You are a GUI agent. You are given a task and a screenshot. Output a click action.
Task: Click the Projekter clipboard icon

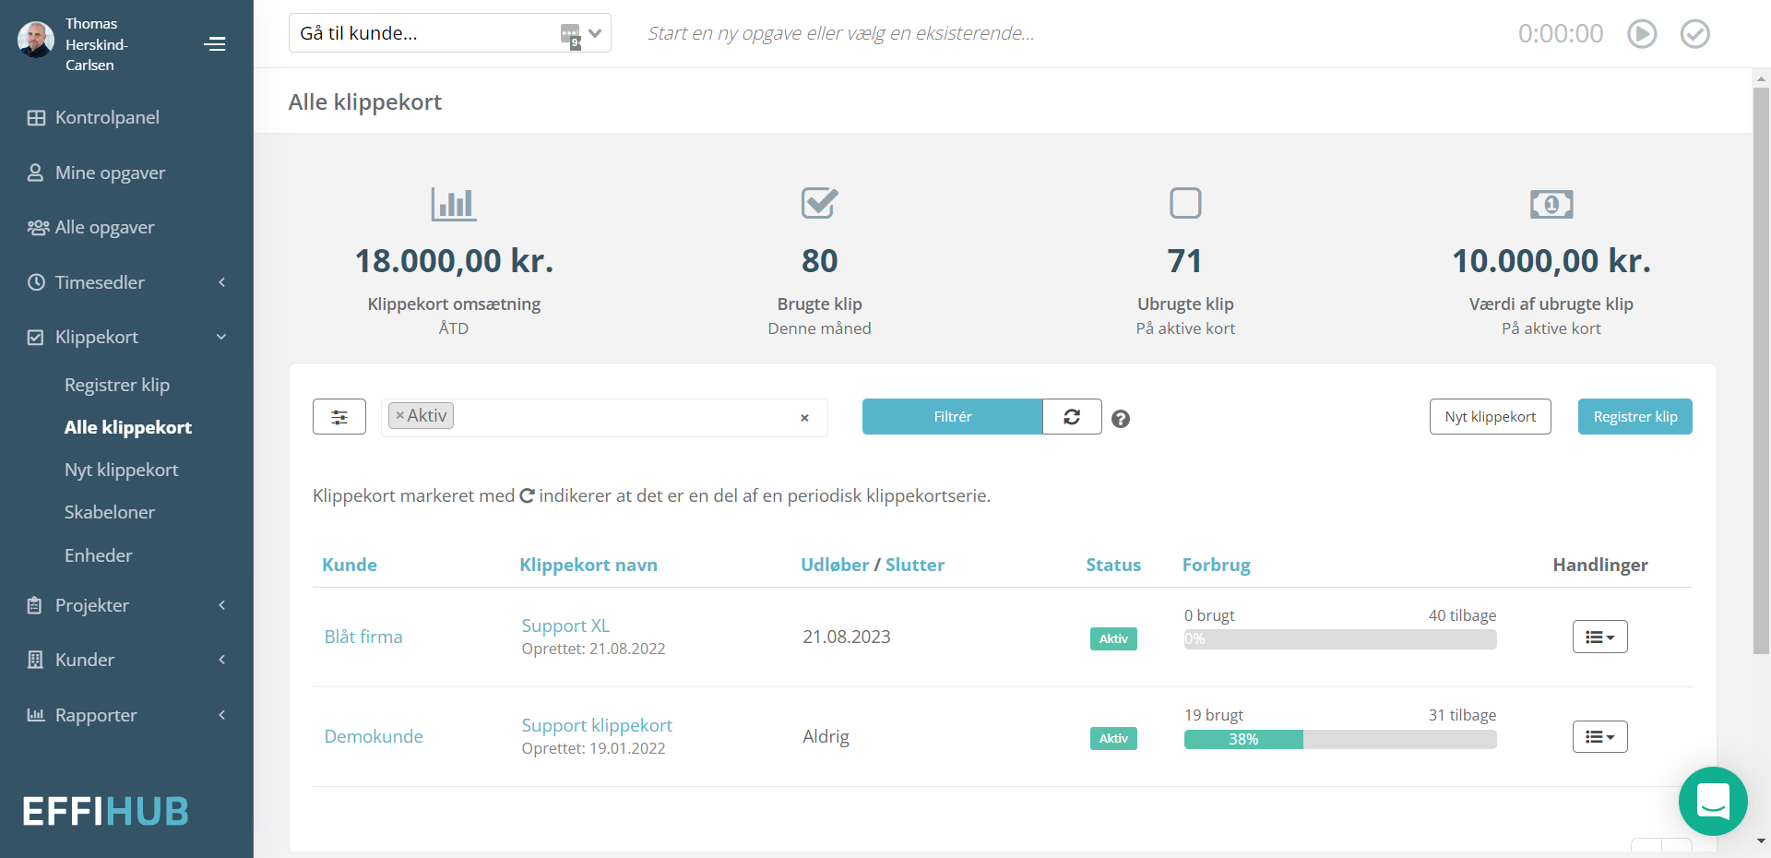pos(35,605)
